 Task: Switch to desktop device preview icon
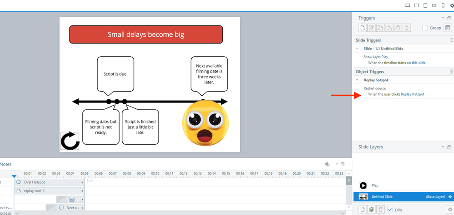pyautogui.click(x=408, y=5)
